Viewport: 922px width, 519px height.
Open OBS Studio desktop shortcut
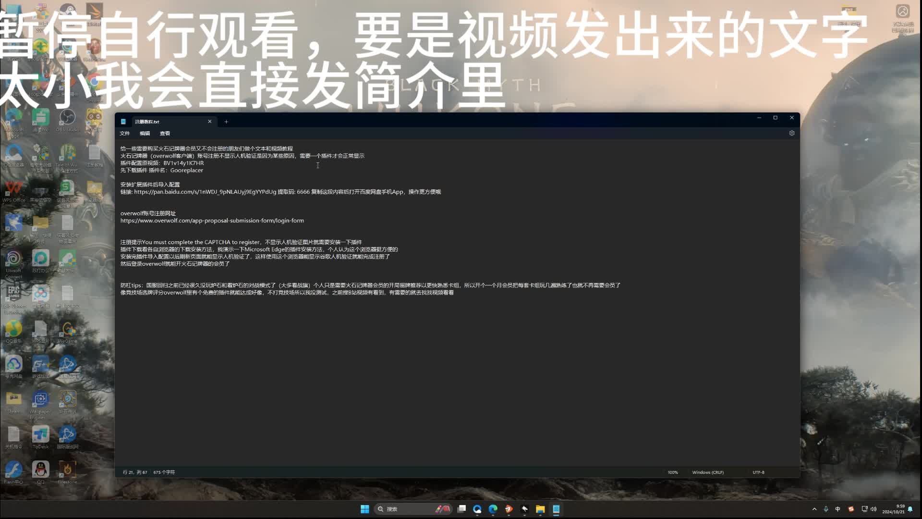pos(68,121)
